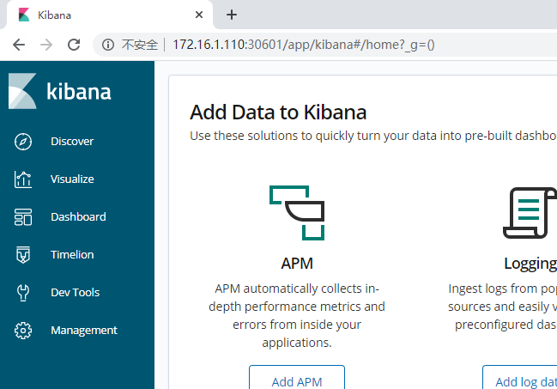The image size is (557, 389).
Task: Click the Dev Tools menu label
Action: pyautogui.click(x=76, y=293)
